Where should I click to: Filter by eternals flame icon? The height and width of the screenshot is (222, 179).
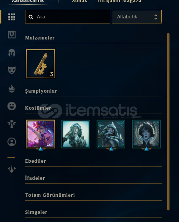coord(12,89)
